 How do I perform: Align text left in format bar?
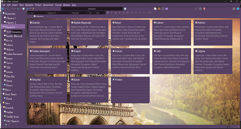pos(119,13)
